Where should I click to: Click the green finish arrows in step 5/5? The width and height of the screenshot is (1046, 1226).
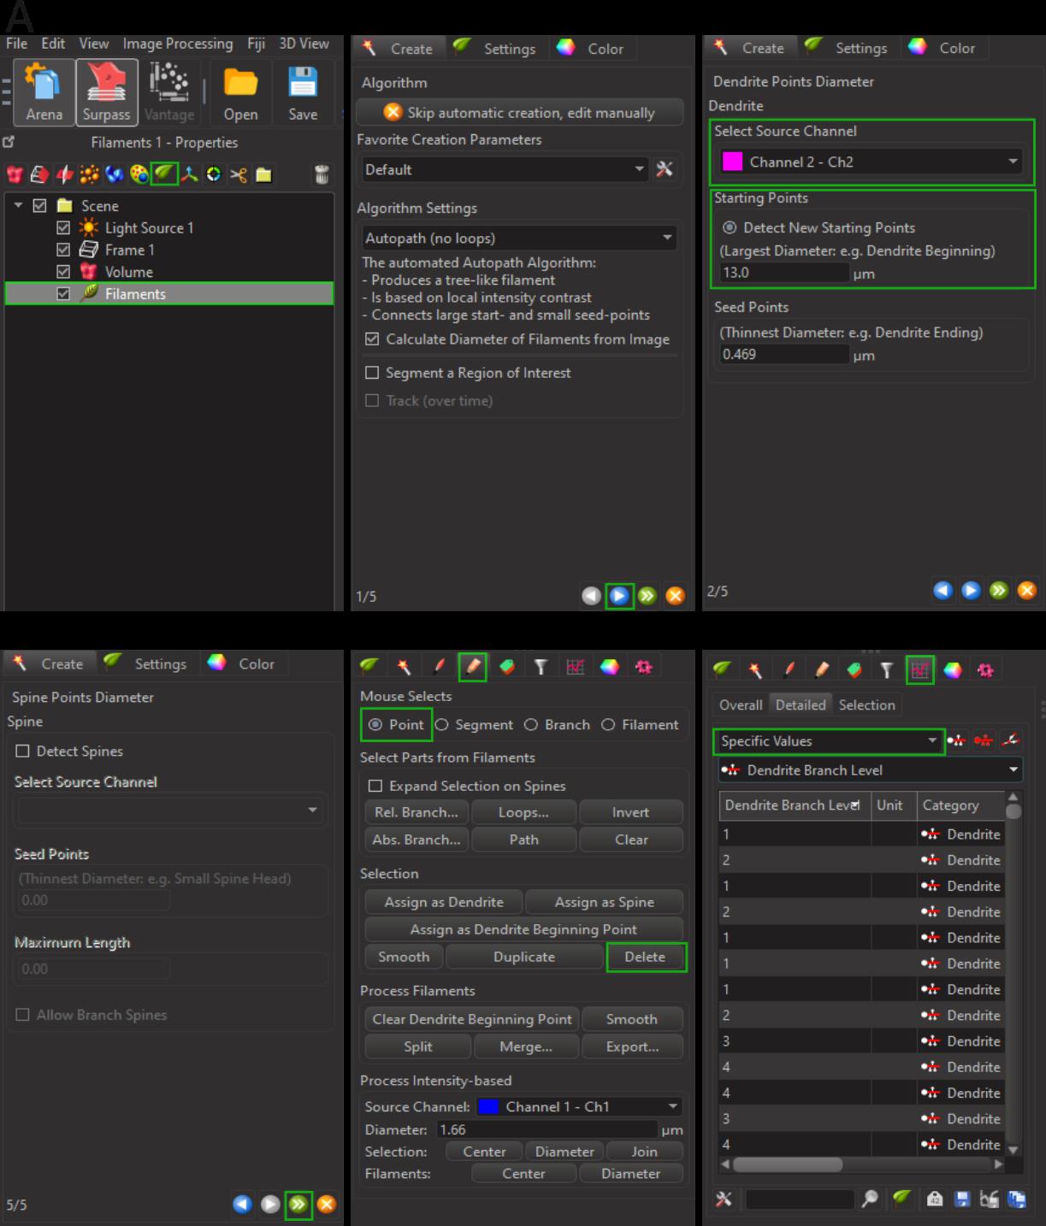(298, 1204)
